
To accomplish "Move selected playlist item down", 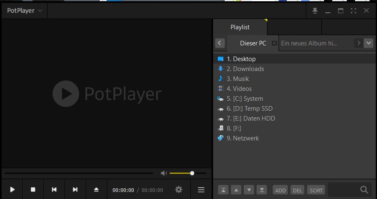I will click(249, 190).
